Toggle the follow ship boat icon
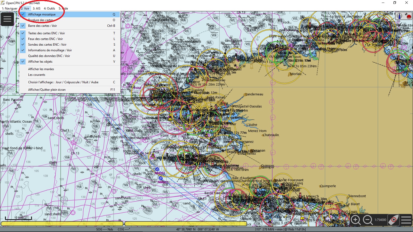This screenshot has width=413, height=232. (393, 220)
